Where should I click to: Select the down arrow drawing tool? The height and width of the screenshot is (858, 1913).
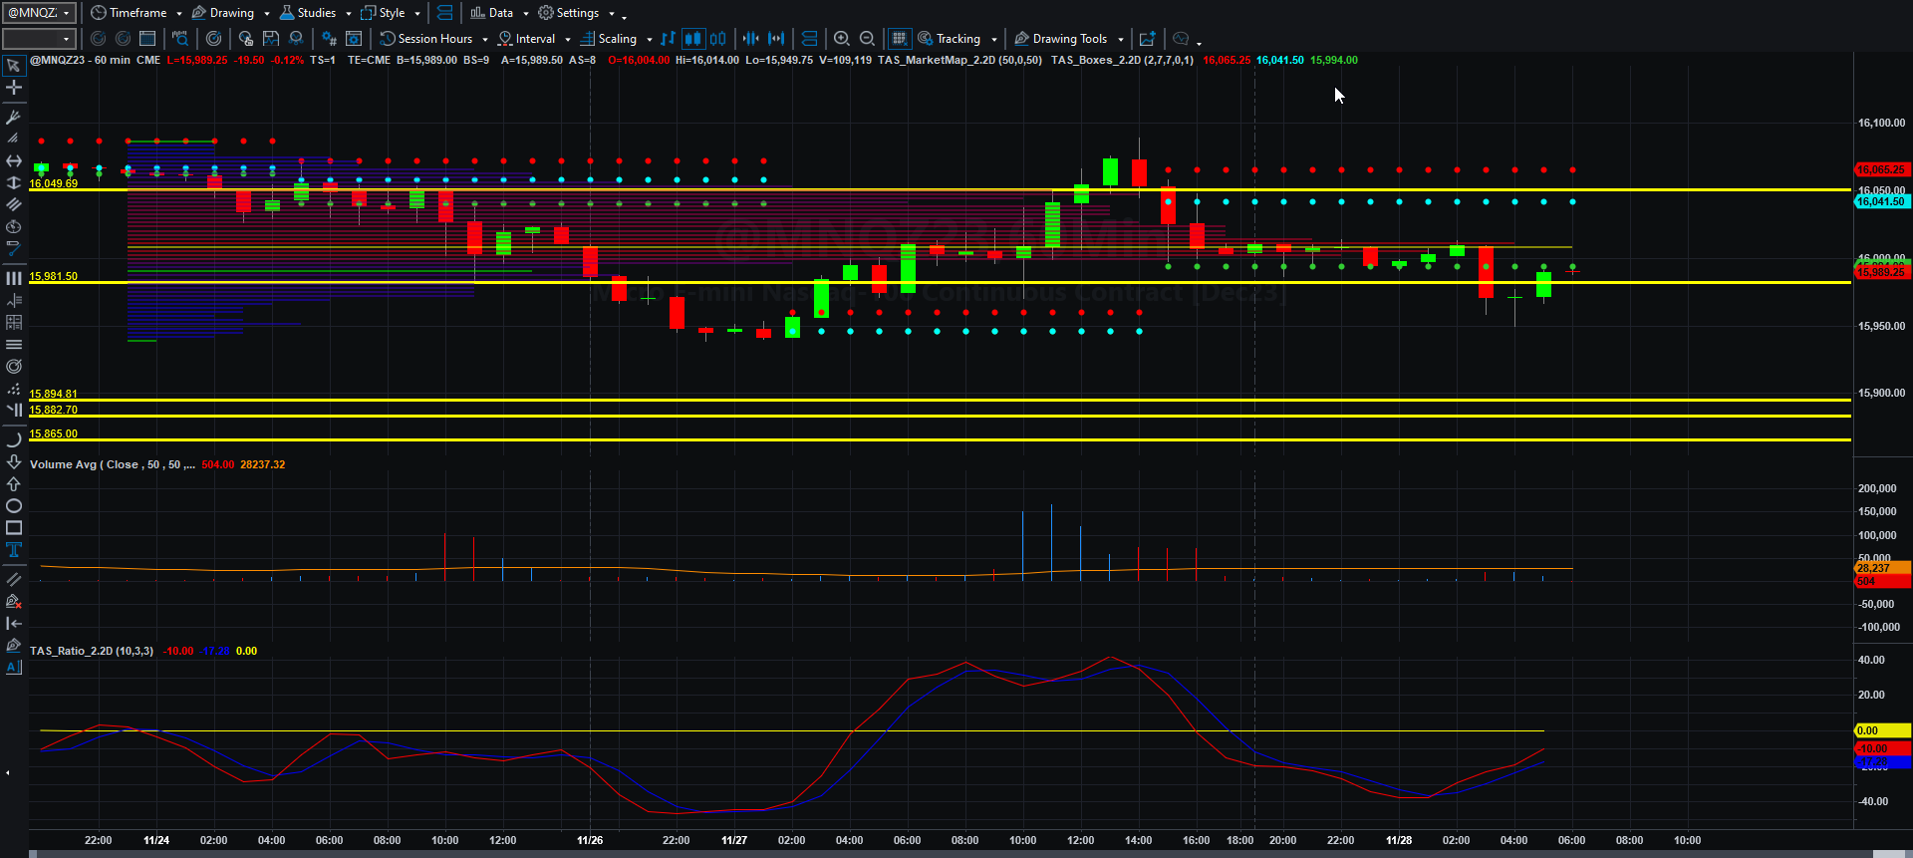pos(14,462)
